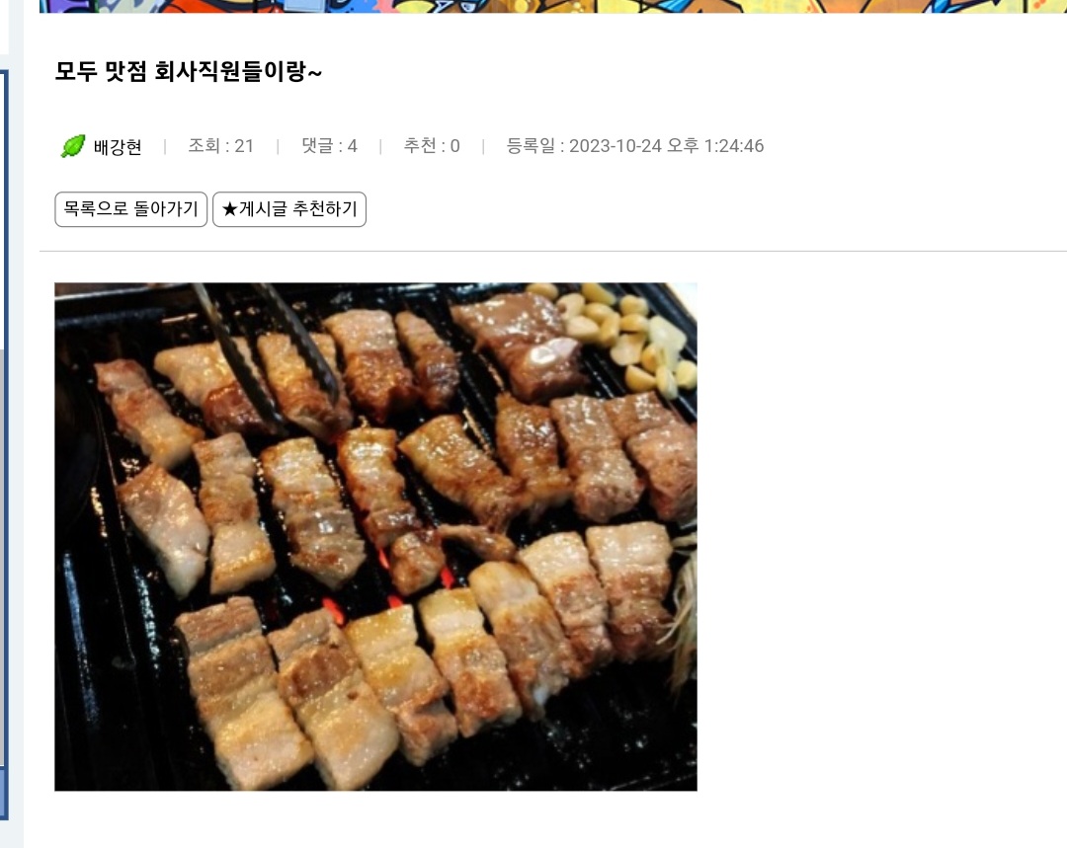Recommend the post via 게시글 추천하기
The width and height of the screenshot is (1067, 848).
[x=289, y=209]
